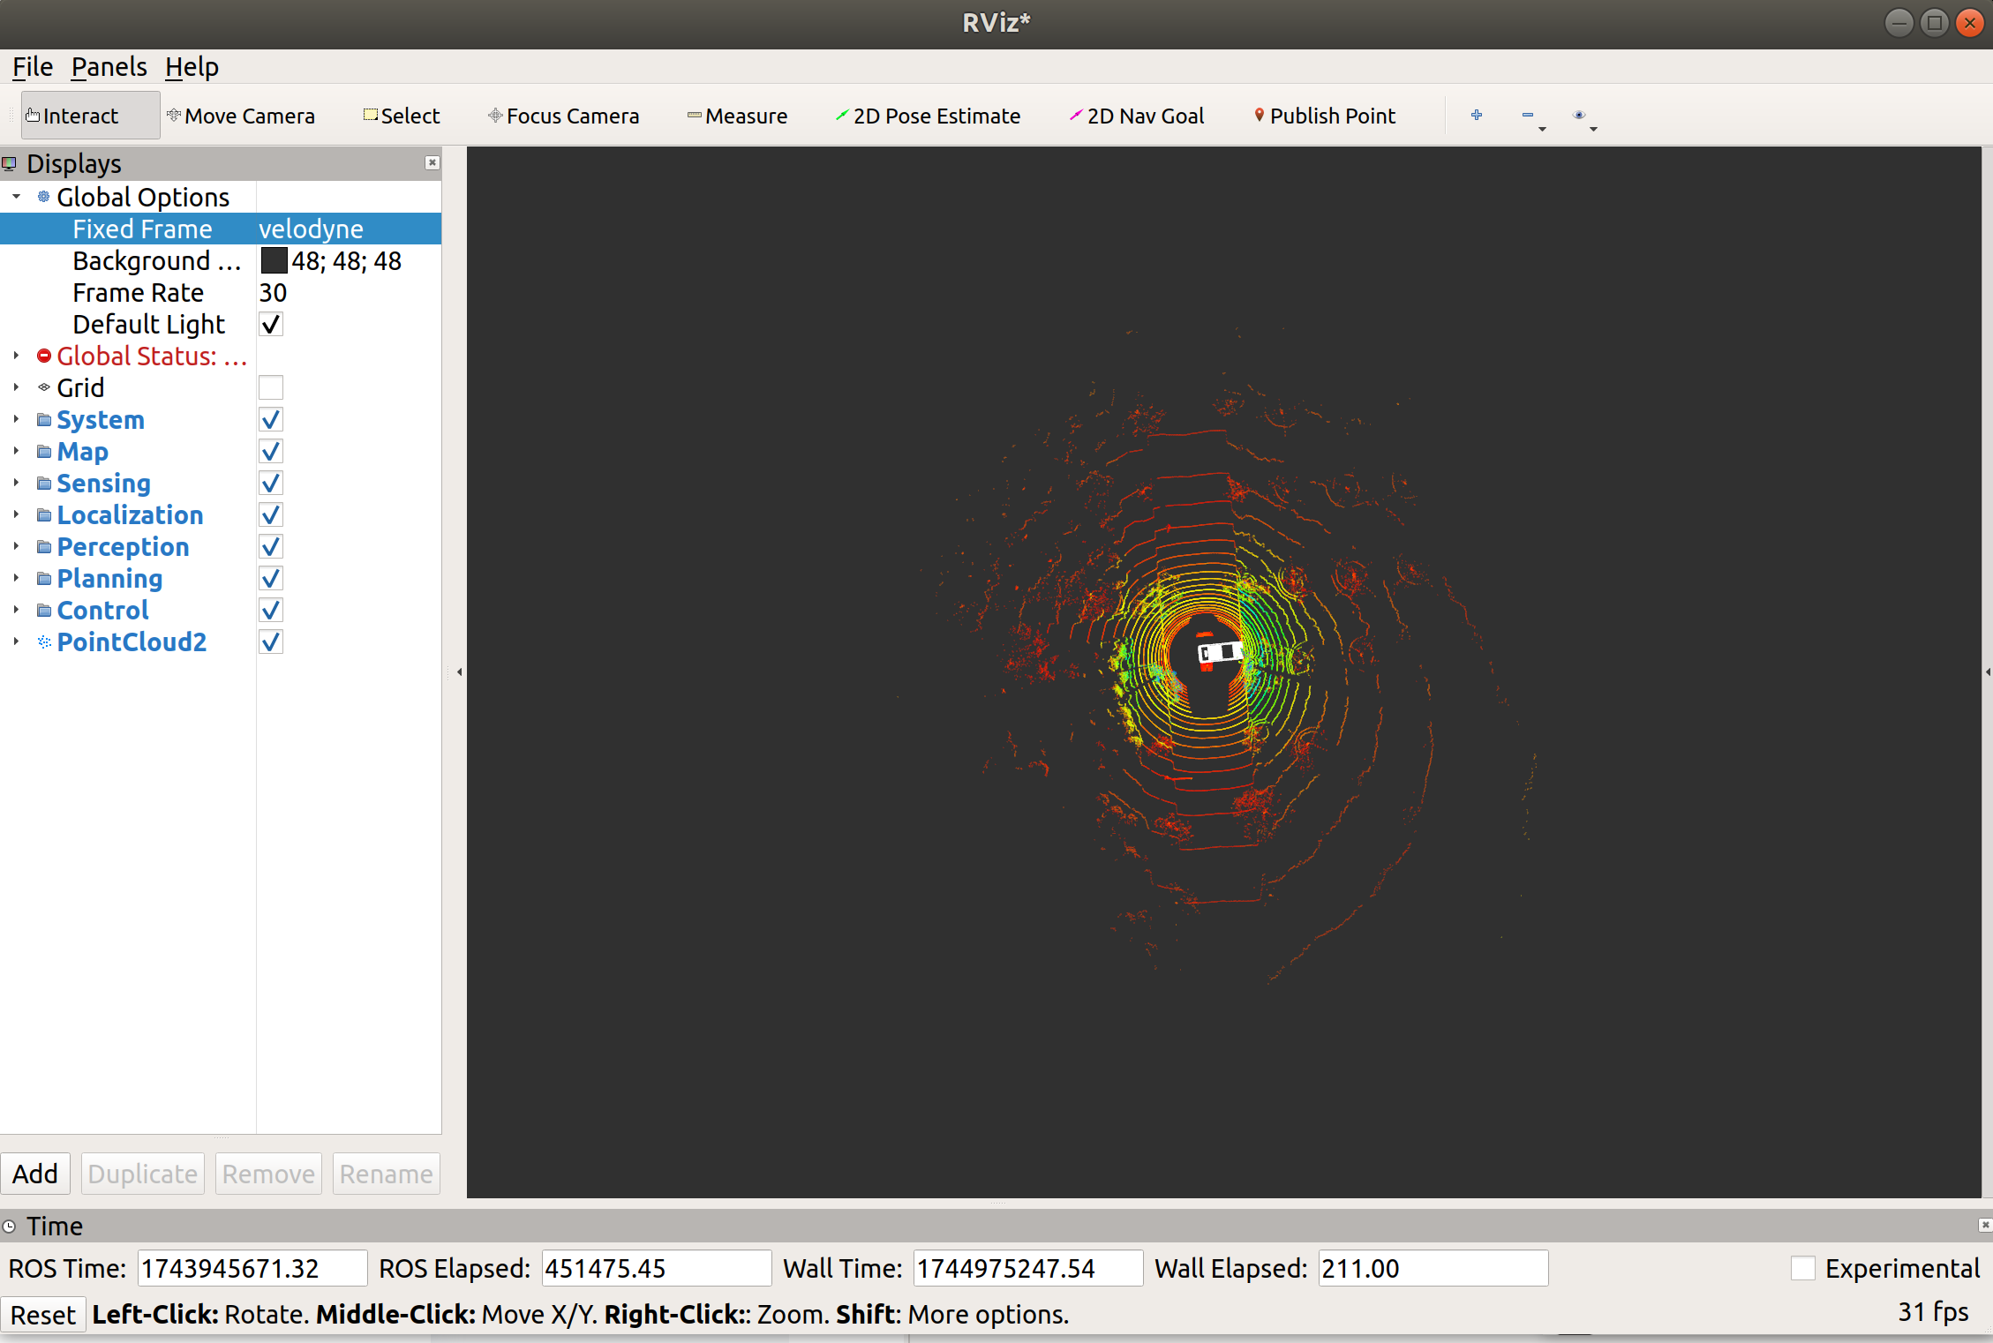This screenshot has height=1343, width=1993.
Task: Select the Focus Camera tool
Action: 564,116
